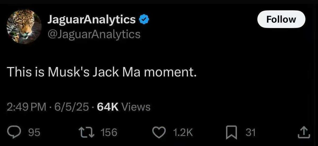Image resolution: width=318 pixels, height=146 pixels.
Task: Open the share upload arrow icon
Action: (x=304, y=132)
